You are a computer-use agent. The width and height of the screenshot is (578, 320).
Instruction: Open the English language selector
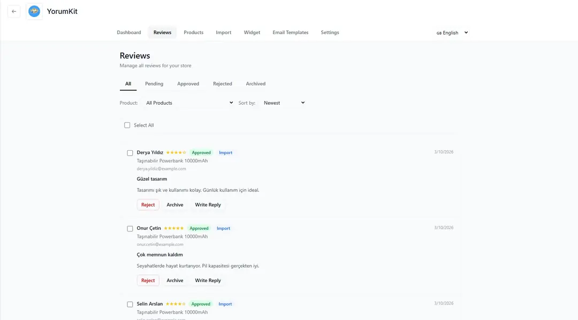click(452, 33)
